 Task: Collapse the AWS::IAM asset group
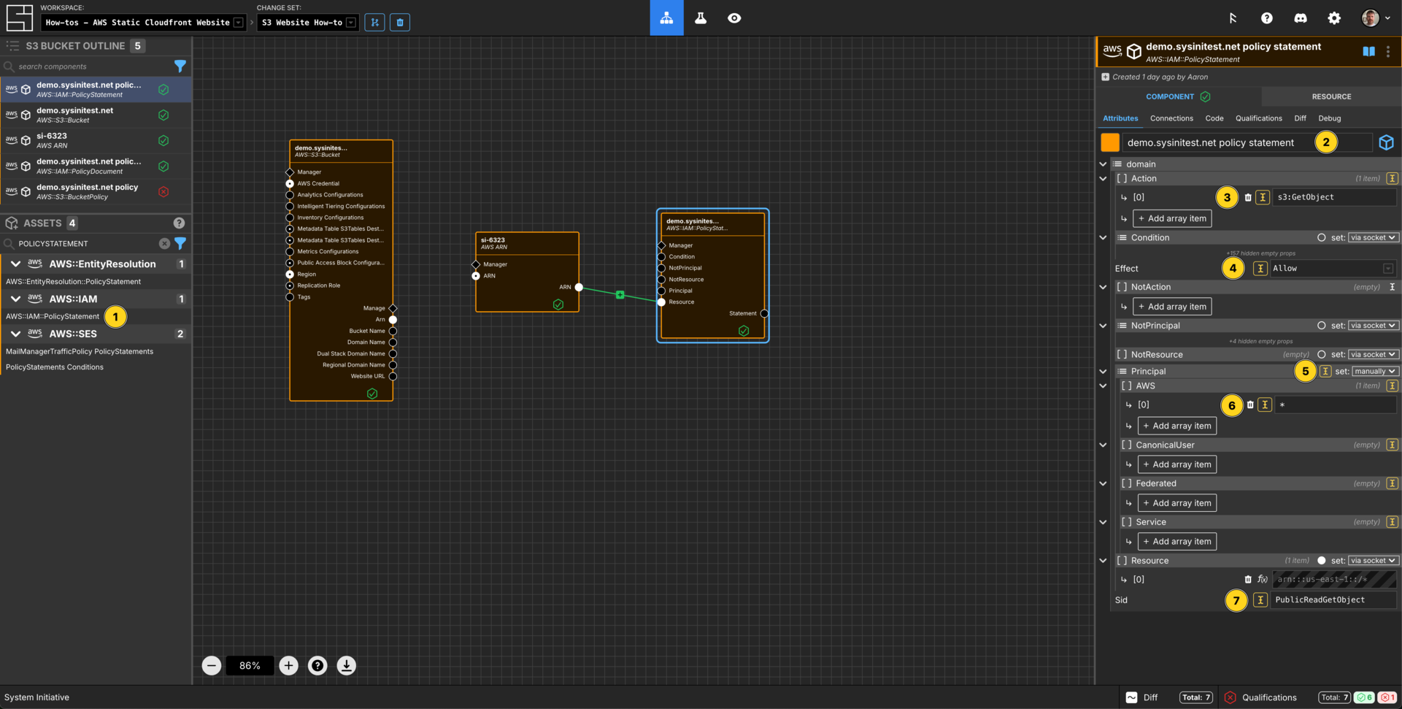pos(15,299)
